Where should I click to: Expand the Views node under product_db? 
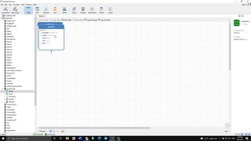(4, 94)
